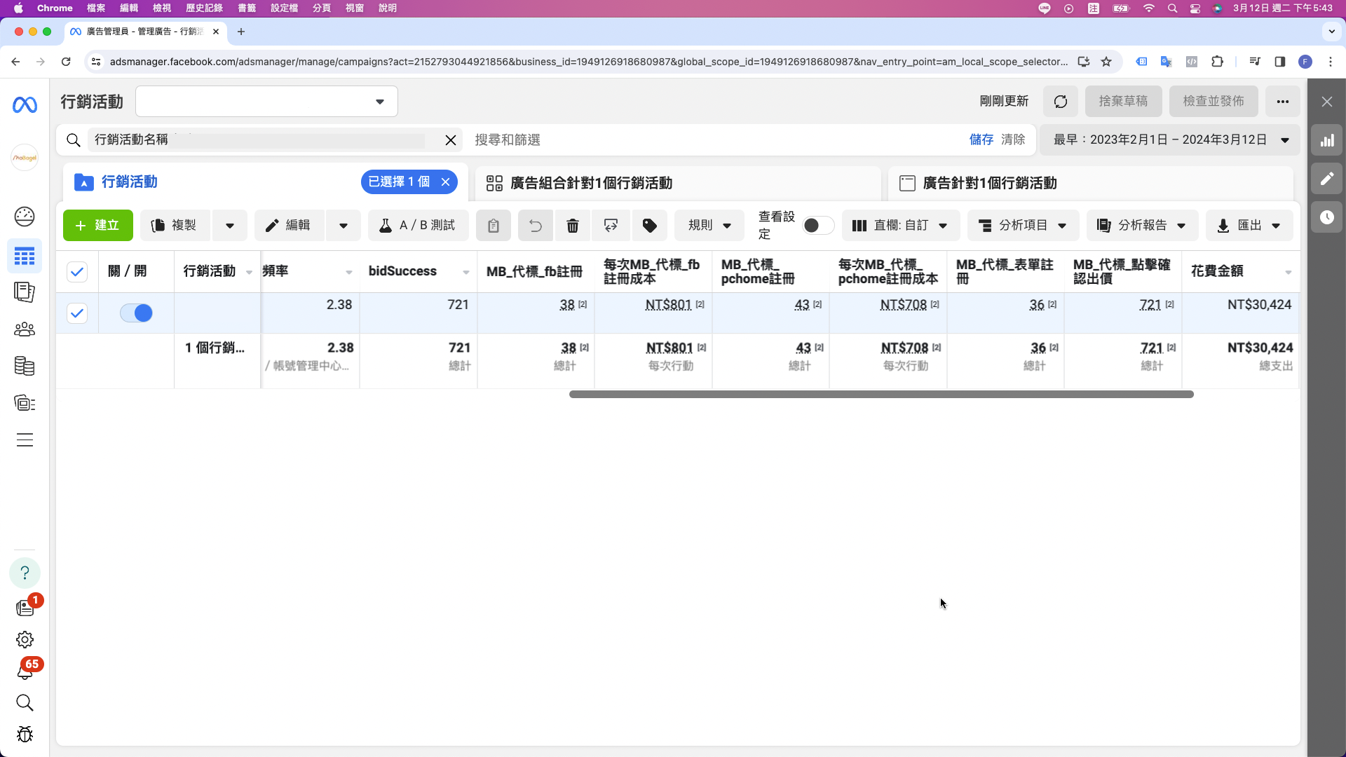The height and width of the screenshot is (757, 1346).
Task: Open charts panel bar icon
Action: pyautogui.click(x=1327, y=140)
